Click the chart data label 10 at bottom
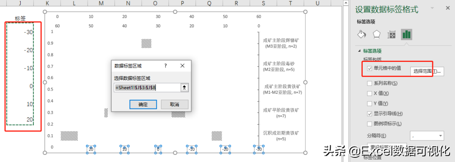Image resolution: width=455 pixels, height=162 pixels. coord(124,149)
